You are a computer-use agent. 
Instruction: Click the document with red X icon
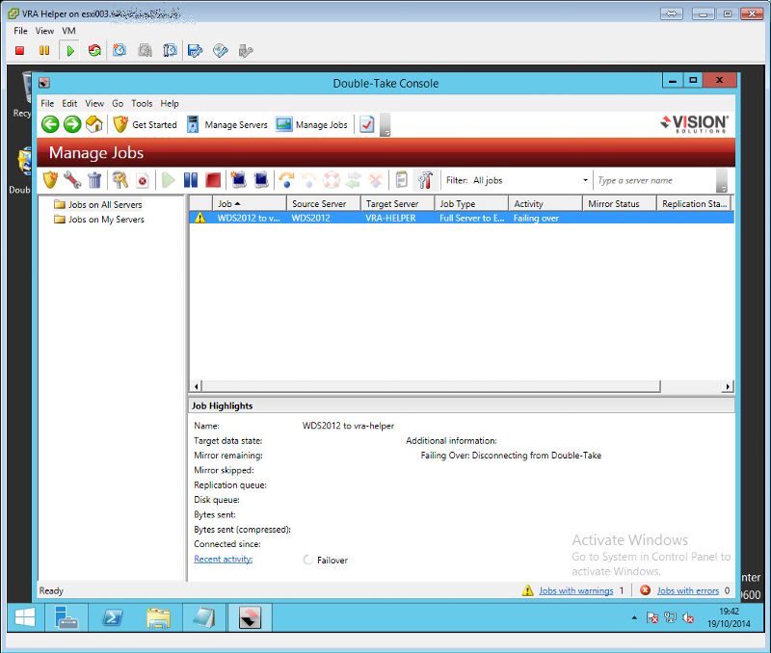[142, 180]
